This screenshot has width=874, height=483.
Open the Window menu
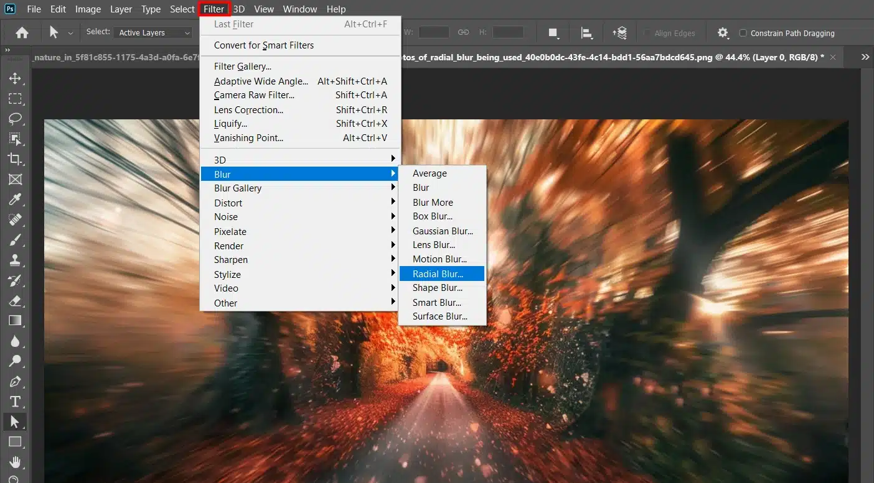tap(301, 9)
